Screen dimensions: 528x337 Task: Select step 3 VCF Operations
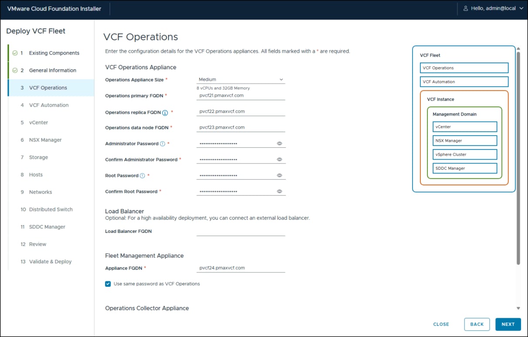51,88
